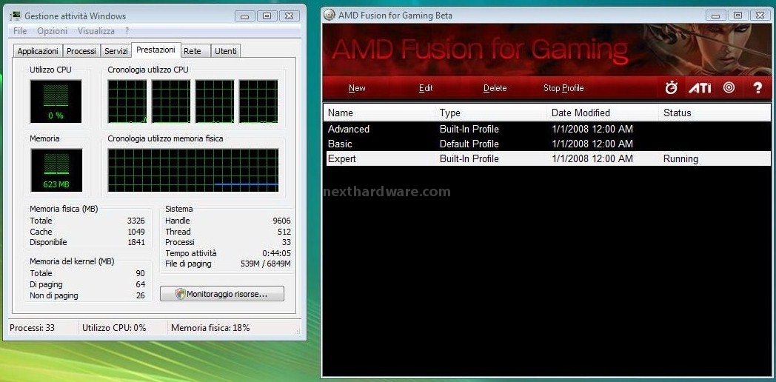This screenshot has width=776, height=382.
Task: Click the first CPU history graph
Action: tap(127, 101)
